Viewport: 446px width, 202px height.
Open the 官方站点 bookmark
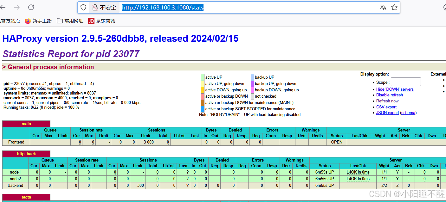(10, 21)
